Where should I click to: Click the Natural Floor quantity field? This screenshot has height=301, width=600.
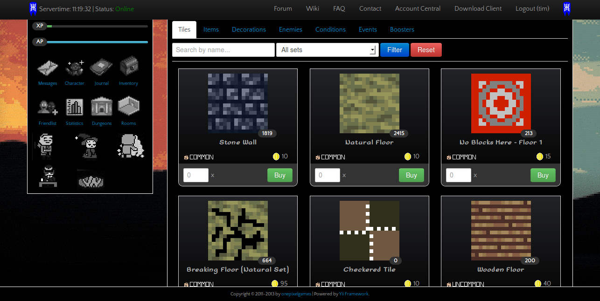pyautogui.click(x=328, y=175)
